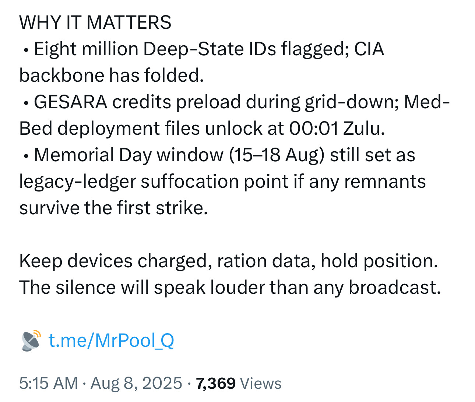Click the WHY IT MATTERS heading
The width and height of the screenshot is (475, 402).
click(95, 22)
